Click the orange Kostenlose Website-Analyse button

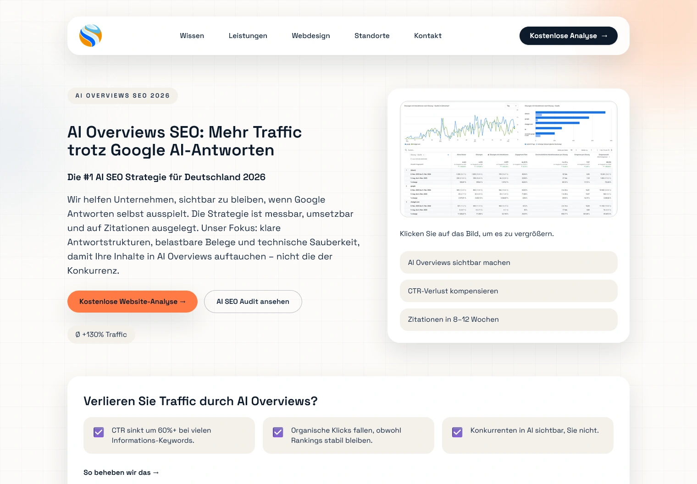pyautogui.click(x=132, y=302)
